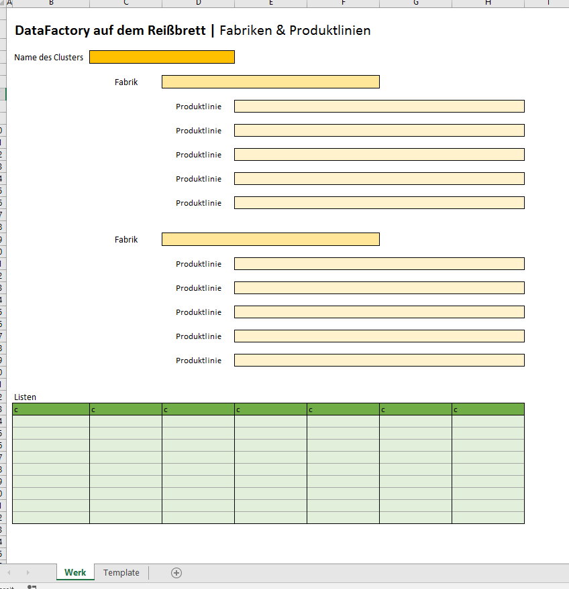The image size is (569, 589).
Task: Click the next sheet navigation arrow
Action: click(x=28, y=572)
